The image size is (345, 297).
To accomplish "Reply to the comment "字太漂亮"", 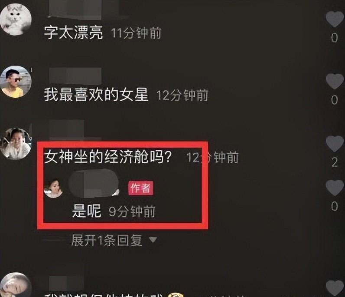I will [x=74, y=33].
